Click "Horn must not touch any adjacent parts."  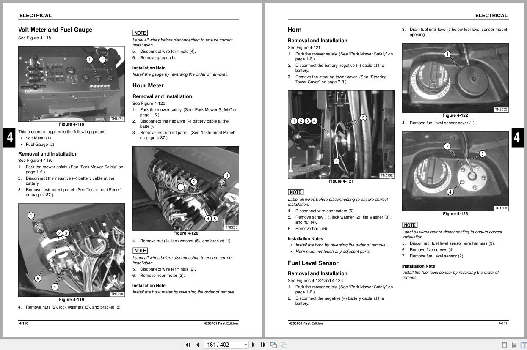tap(333, 252)
